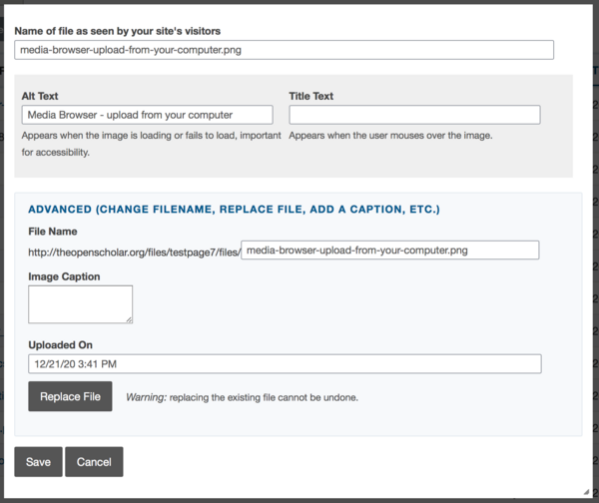Select the empty Title Text field
Viewport: 599px width, 503px height.
click(414, 115)
